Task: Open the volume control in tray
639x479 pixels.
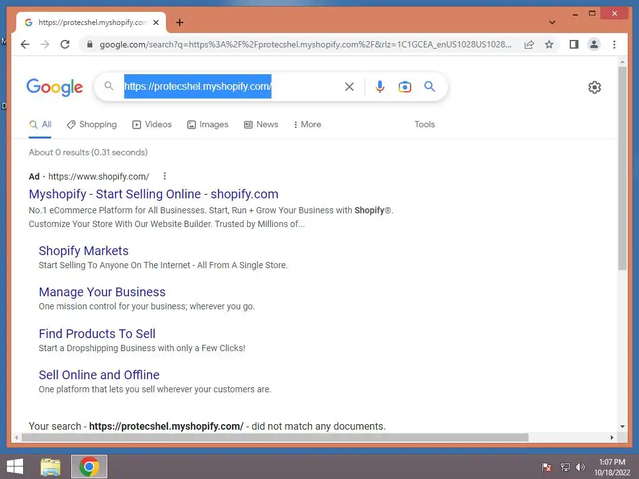Action: click(580, 467)
